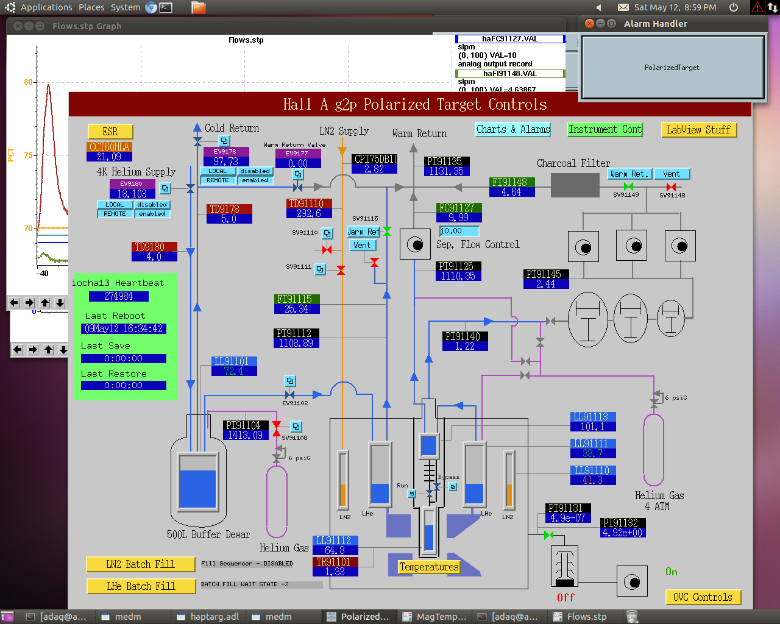Viewport: 780px width, 624px height.
Task: Open the Charts & Alarms menu
Action: coord(513,129)
